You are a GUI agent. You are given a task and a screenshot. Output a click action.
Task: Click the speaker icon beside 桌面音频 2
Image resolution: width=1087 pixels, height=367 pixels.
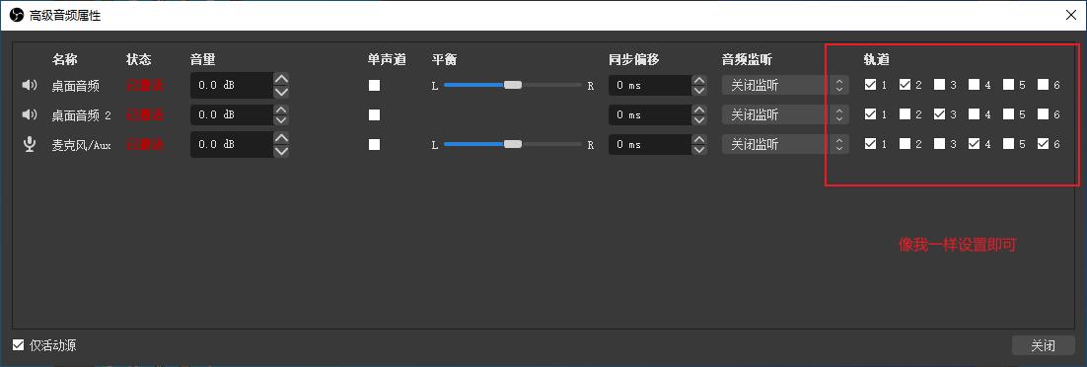(x=30, y=114)
